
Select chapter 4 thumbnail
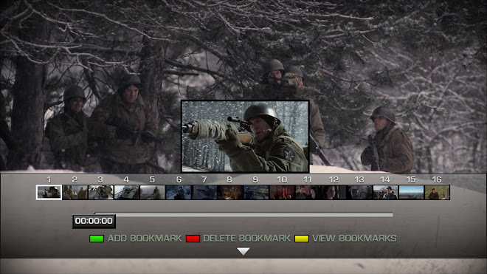127,192
